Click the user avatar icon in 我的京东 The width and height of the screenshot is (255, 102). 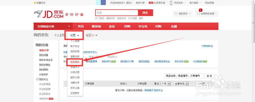click(176, 14)
